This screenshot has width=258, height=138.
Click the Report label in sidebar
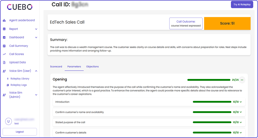(x=13, y=29)
